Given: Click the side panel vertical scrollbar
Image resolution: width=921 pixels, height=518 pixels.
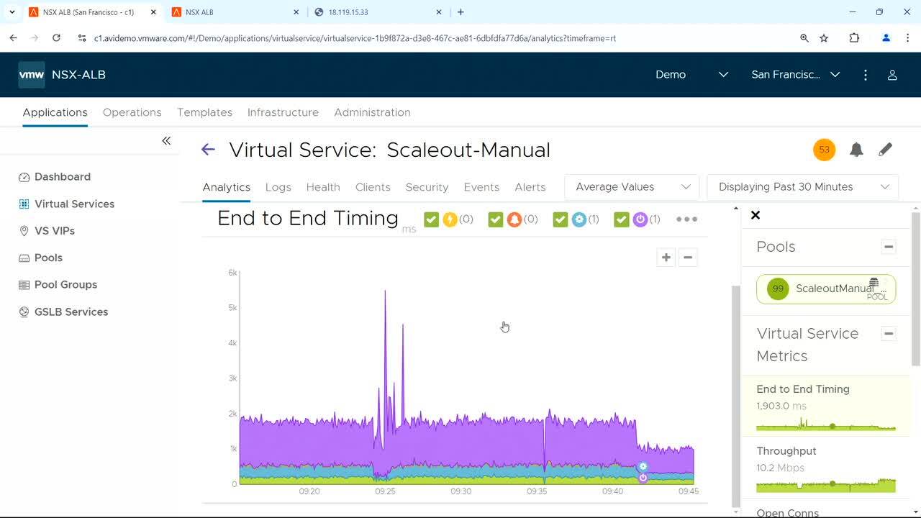Looking at the screenshot, I should point(916,288).
